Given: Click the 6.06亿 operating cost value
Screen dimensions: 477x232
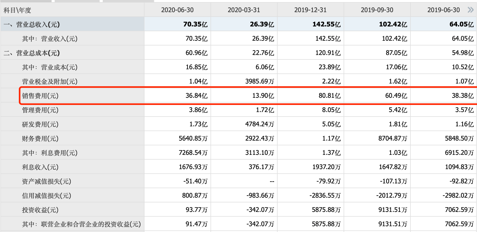Looking at the screenshot, I should pyautogui.click(x=265, y=67).
